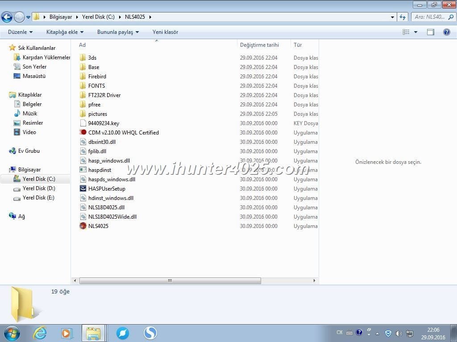Open the Düzenle menu
The height and width of the screenshot is (342, 457).
20,32
